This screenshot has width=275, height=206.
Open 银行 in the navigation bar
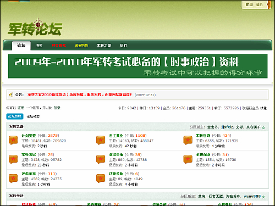pyautogui.click(x=124, y=46)
